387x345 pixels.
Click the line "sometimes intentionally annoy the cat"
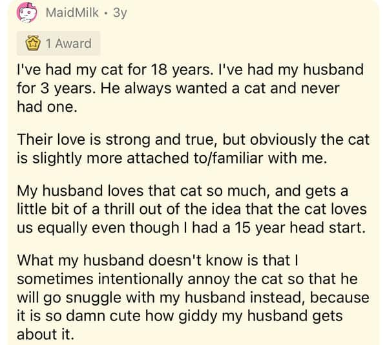pos(187,279)
